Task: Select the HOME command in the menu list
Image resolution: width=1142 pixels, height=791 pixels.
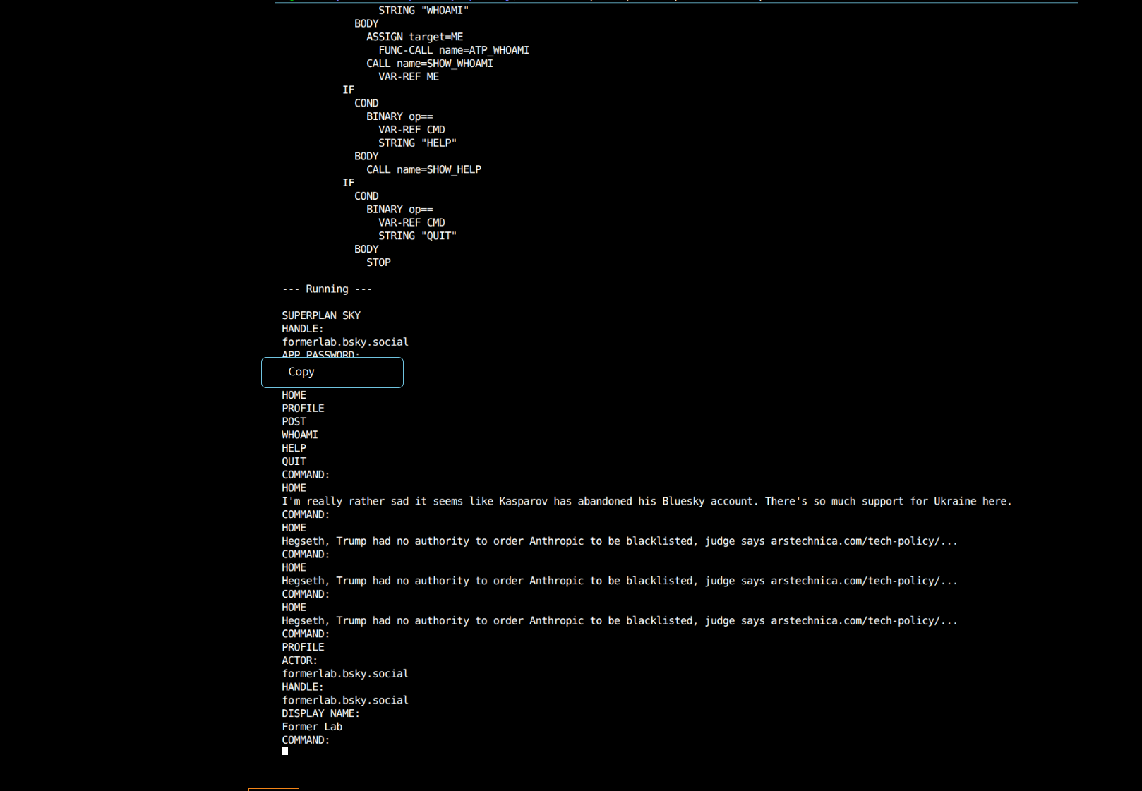Action: [x=294, y=395]
